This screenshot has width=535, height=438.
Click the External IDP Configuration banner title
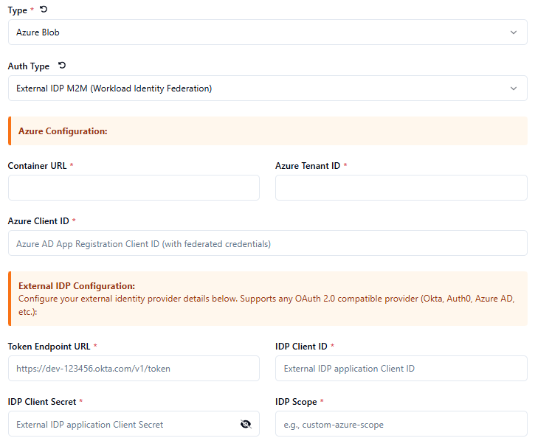[77, 286]
